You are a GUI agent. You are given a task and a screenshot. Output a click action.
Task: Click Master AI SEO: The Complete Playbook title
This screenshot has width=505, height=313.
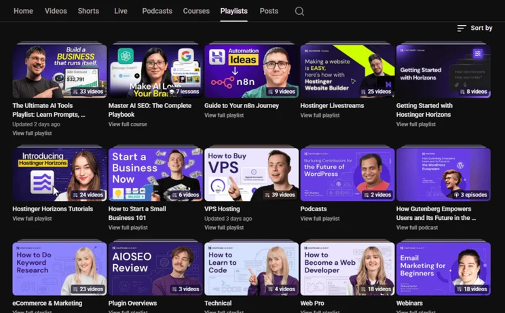150,110
